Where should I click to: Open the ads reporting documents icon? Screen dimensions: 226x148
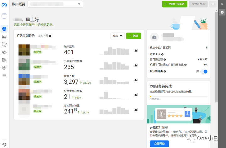click(4, 44)
